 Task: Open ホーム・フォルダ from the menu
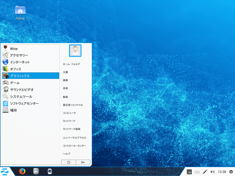pos(71,64)
